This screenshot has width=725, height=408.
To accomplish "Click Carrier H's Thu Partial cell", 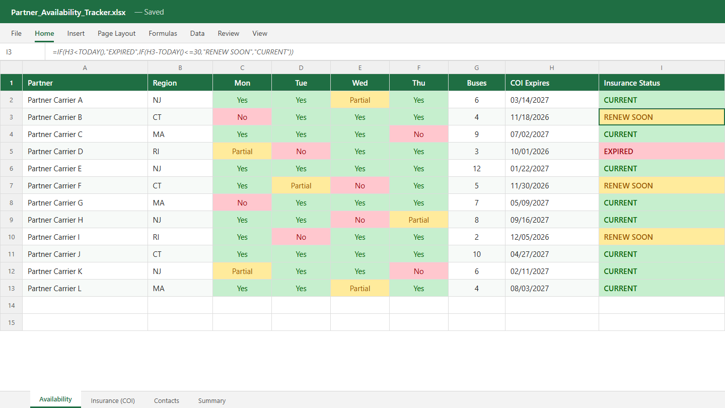I will point(419,220).
